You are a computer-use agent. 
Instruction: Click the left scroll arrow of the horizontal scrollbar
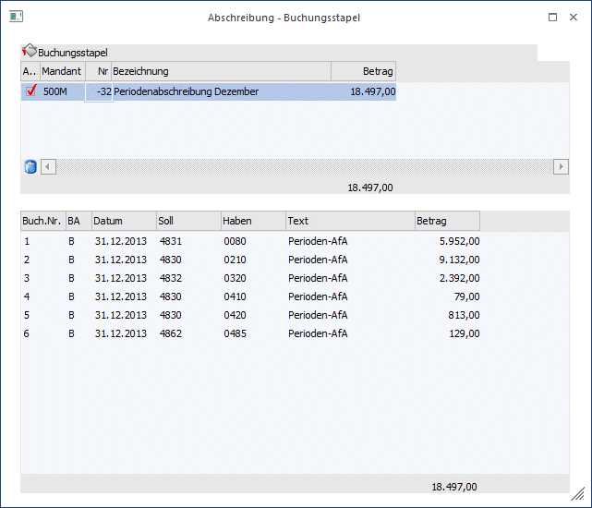pos(49,166)
